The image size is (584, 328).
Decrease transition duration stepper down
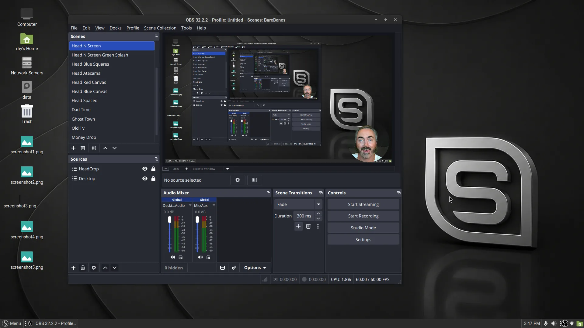[x=318, y=218]
